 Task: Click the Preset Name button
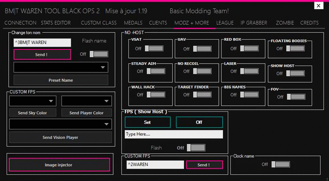click(61, 80)
